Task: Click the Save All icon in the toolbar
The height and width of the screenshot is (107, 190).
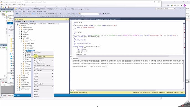Action: tap(34, 14)
